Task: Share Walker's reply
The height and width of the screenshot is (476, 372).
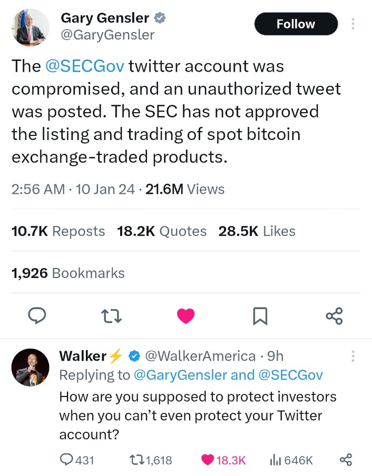Action: tap(346, 460)
